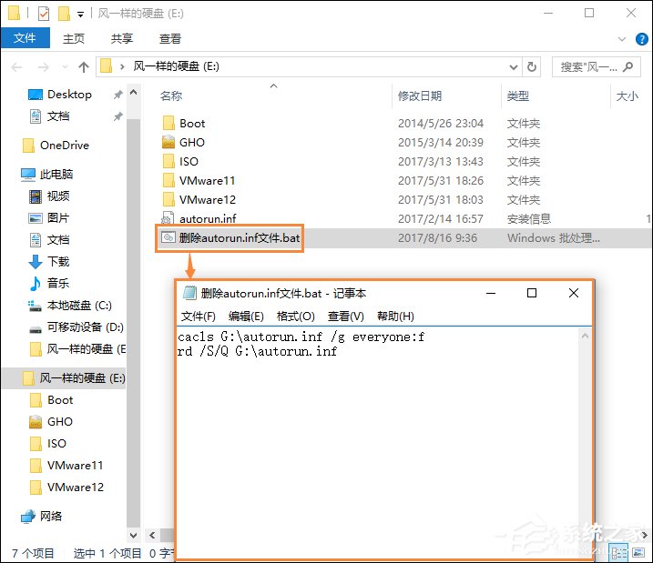Viewport: 653px width, 563px height.
Task: Sort by 修改日期 column header
Action: tap(420, 96)
